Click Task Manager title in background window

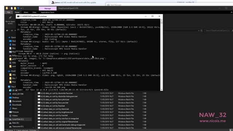point(116,5)
